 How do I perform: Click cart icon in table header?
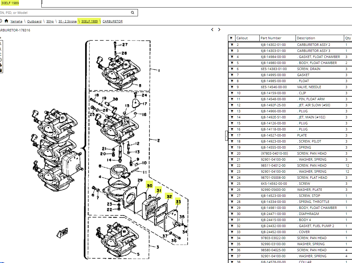point(231,38)
